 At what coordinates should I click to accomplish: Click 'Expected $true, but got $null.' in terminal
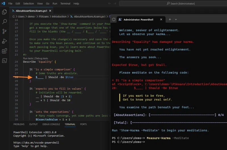point(139,65)
